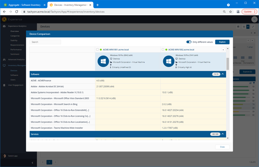Open Stability in sidebar
Viewport: 259px width, 167px height.
[14, 40]
